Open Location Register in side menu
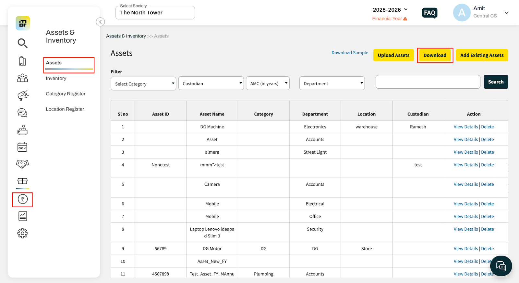This screenshot has height=283, width=519. click(x=65, y=109)
